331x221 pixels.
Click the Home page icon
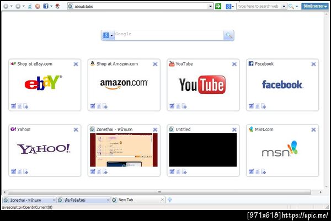[x=57, y=6]
